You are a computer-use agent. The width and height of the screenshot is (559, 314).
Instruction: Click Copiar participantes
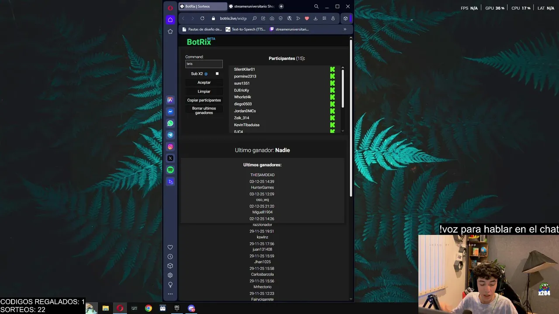(204, 100)
